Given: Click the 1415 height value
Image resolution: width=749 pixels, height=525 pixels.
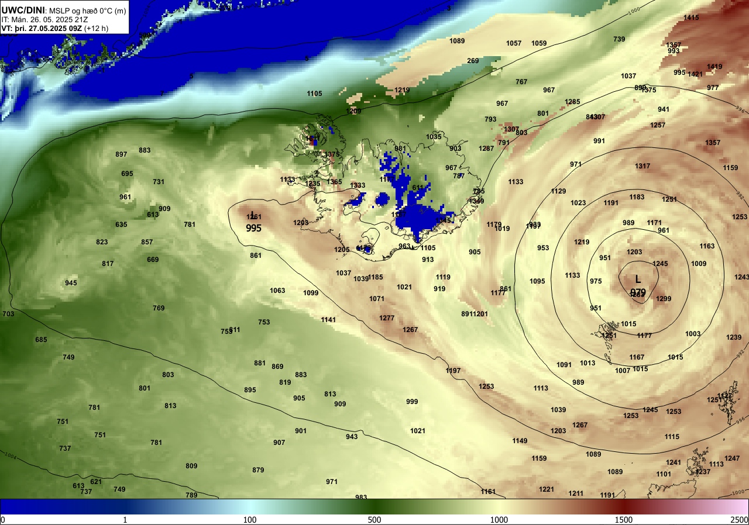Looking at the screenshot, I should tap(691, 18).
